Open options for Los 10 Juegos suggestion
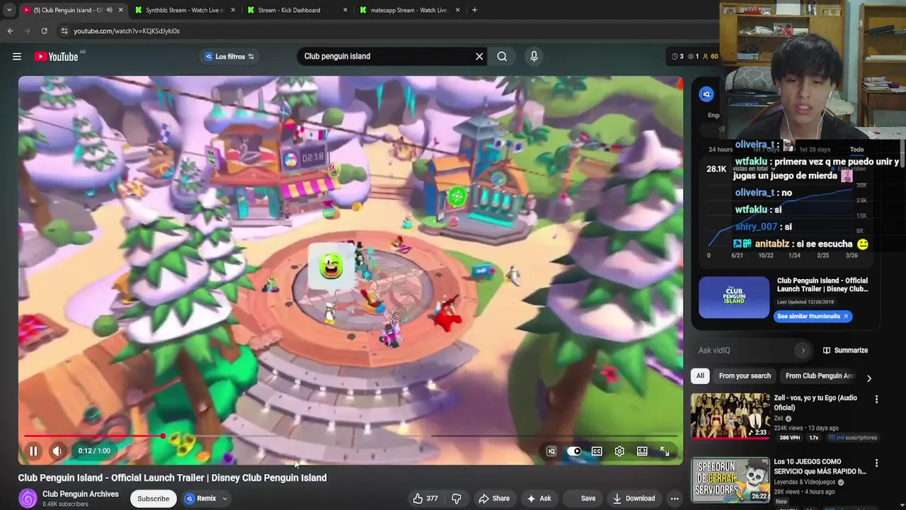Image resolution: width=906 pixels, height=510 pixels. (876, 463)
